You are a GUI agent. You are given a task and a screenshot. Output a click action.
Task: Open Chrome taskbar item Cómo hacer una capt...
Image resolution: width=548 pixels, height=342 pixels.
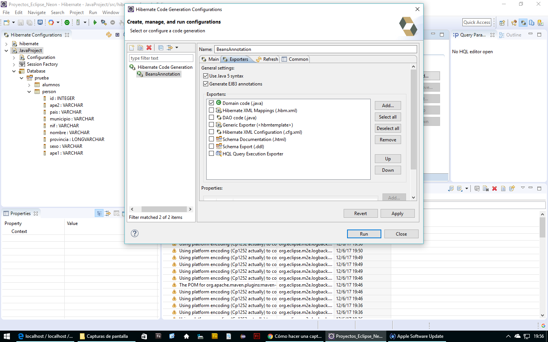(x=295, y=336)
